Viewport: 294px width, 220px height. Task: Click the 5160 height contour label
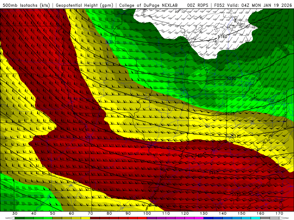click(222, 37)
